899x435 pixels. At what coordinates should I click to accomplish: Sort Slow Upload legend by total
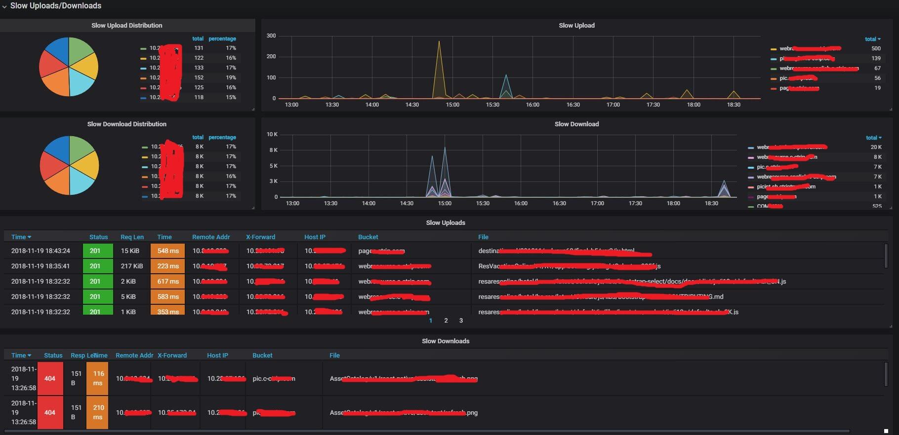coord(872,39)
